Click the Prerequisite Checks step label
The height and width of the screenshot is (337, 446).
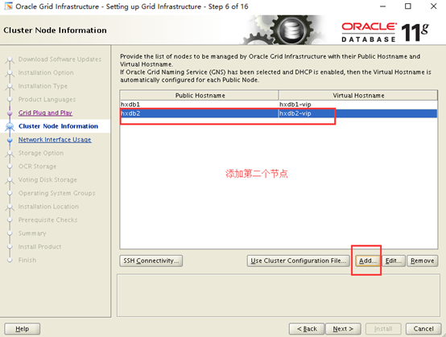47,220
